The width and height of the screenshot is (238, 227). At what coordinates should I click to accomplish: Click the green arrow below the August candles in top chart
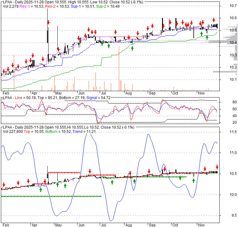[x=132, y=48]
